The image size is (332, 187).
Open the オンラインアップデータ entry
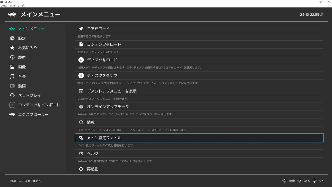click(199, 107)
